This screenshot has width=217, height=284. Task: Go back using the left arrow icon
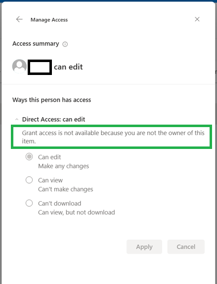tap(19, 19)
